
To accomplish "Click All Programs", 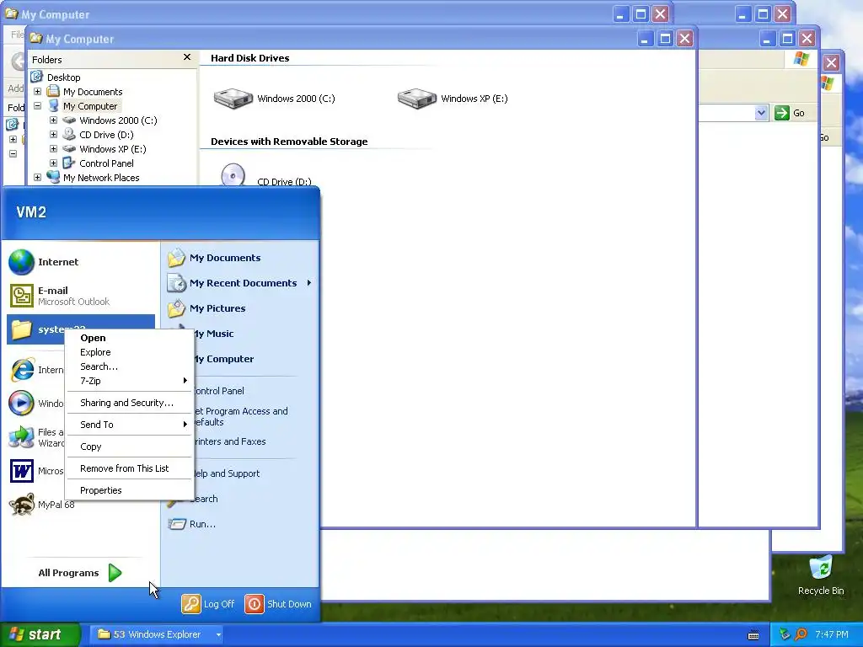I will (79, 573).
